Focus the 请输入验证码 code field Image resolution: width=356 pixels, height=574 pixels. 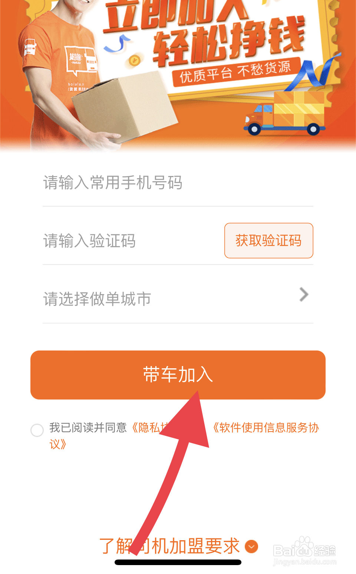(x=132, y=241)
